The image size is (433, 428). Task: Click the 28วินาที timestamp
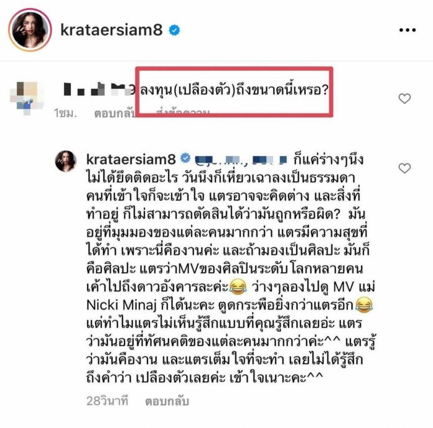pyautogui.click(x=108, y=401)
